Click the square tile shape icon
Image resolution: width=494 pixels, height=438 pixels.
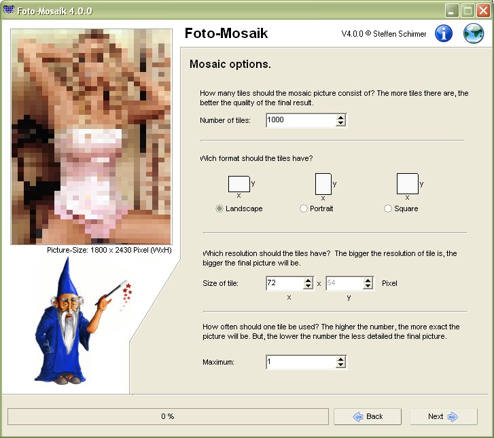407,183
